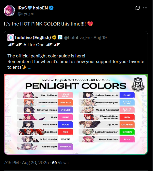153x171 pixels.
Task: Open the @hololive_En handle link
Action: (77, 38)
